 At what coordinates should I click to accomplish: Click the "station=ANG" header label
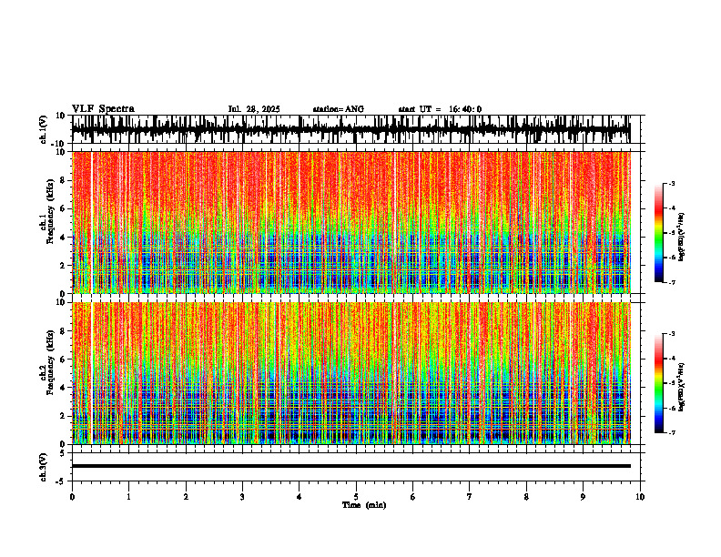pos(339,109)
